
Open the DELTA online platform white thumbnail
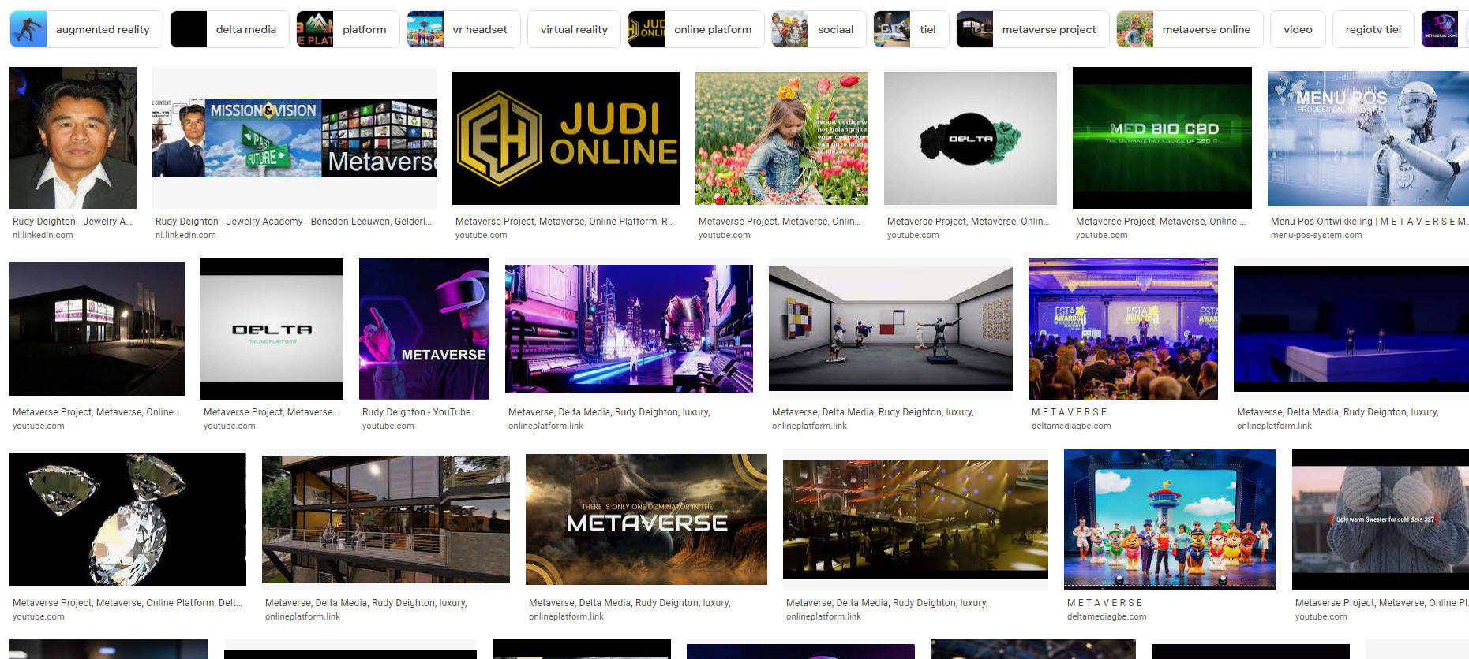(272, 329)
